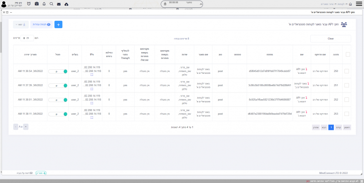The image size is (364, 183).
Task: Click the cloud upload icon
Action: tap(66, 4)
